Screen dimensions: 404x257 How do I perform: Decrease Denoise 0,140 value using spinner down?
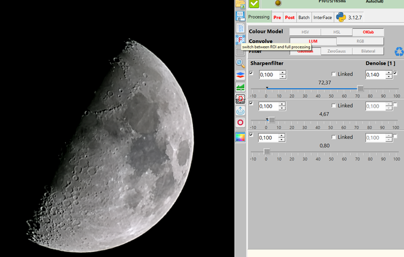coord(389,77)
